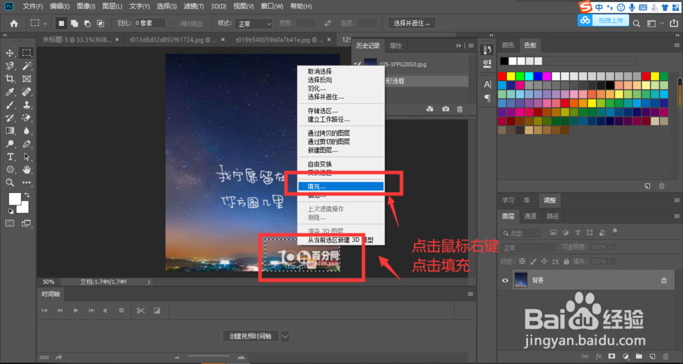This screenshot has width=683, height=364.
Task: Switch to the 路径 tab
Action: pos(553,215)
